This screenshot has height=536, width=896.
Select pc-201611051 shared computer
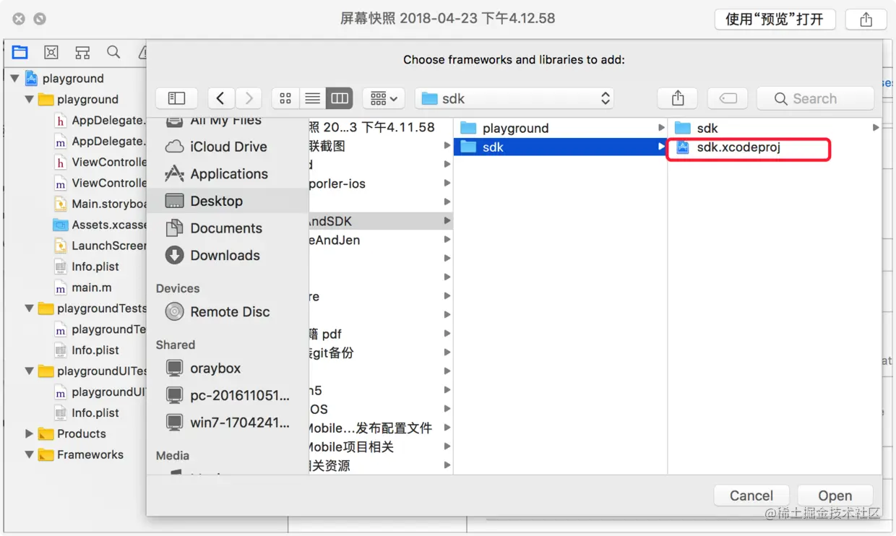[228, 396]
